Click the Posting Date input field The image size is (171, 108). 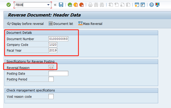coord(58,73)
